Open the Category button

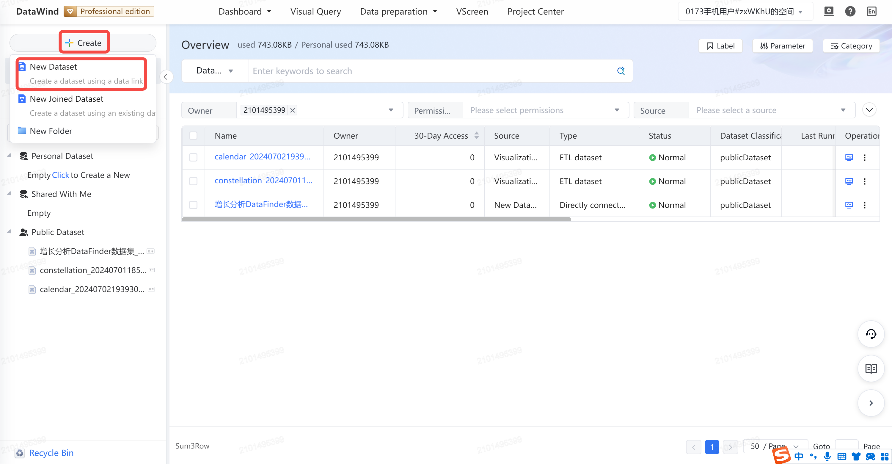pos(851,46)
